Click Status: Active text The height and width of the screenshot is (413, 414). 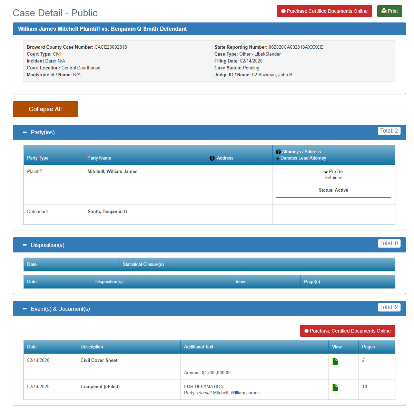pyautogui.click(x=333, y=190)
